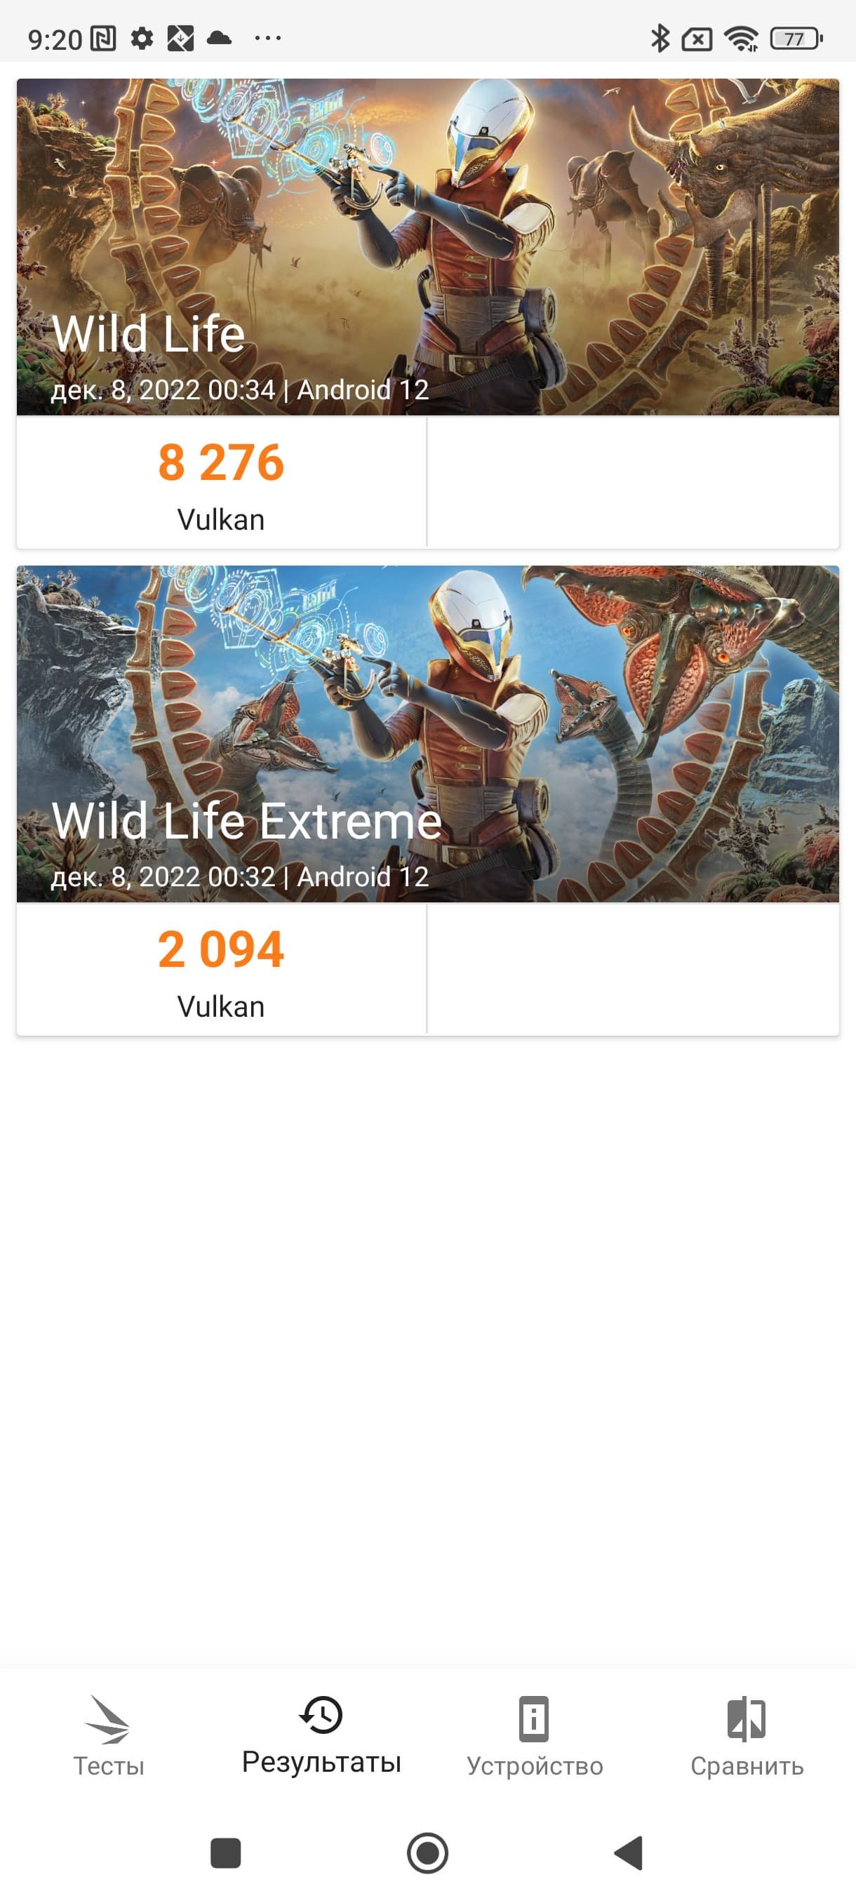Image resolution: width=856 pixels, height=1903 pixels.
Task: Tap the NFC status bar icon
Action: (103, 39)
